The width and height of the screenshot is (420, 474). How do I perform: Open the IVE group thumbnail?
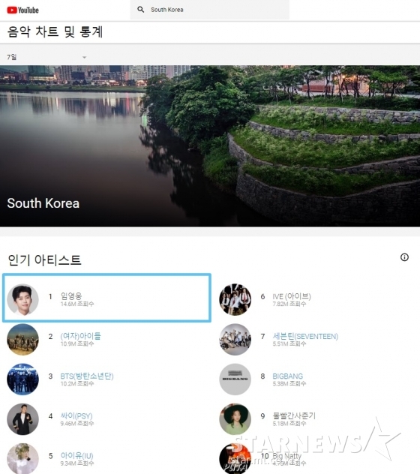tap(235, 299)
